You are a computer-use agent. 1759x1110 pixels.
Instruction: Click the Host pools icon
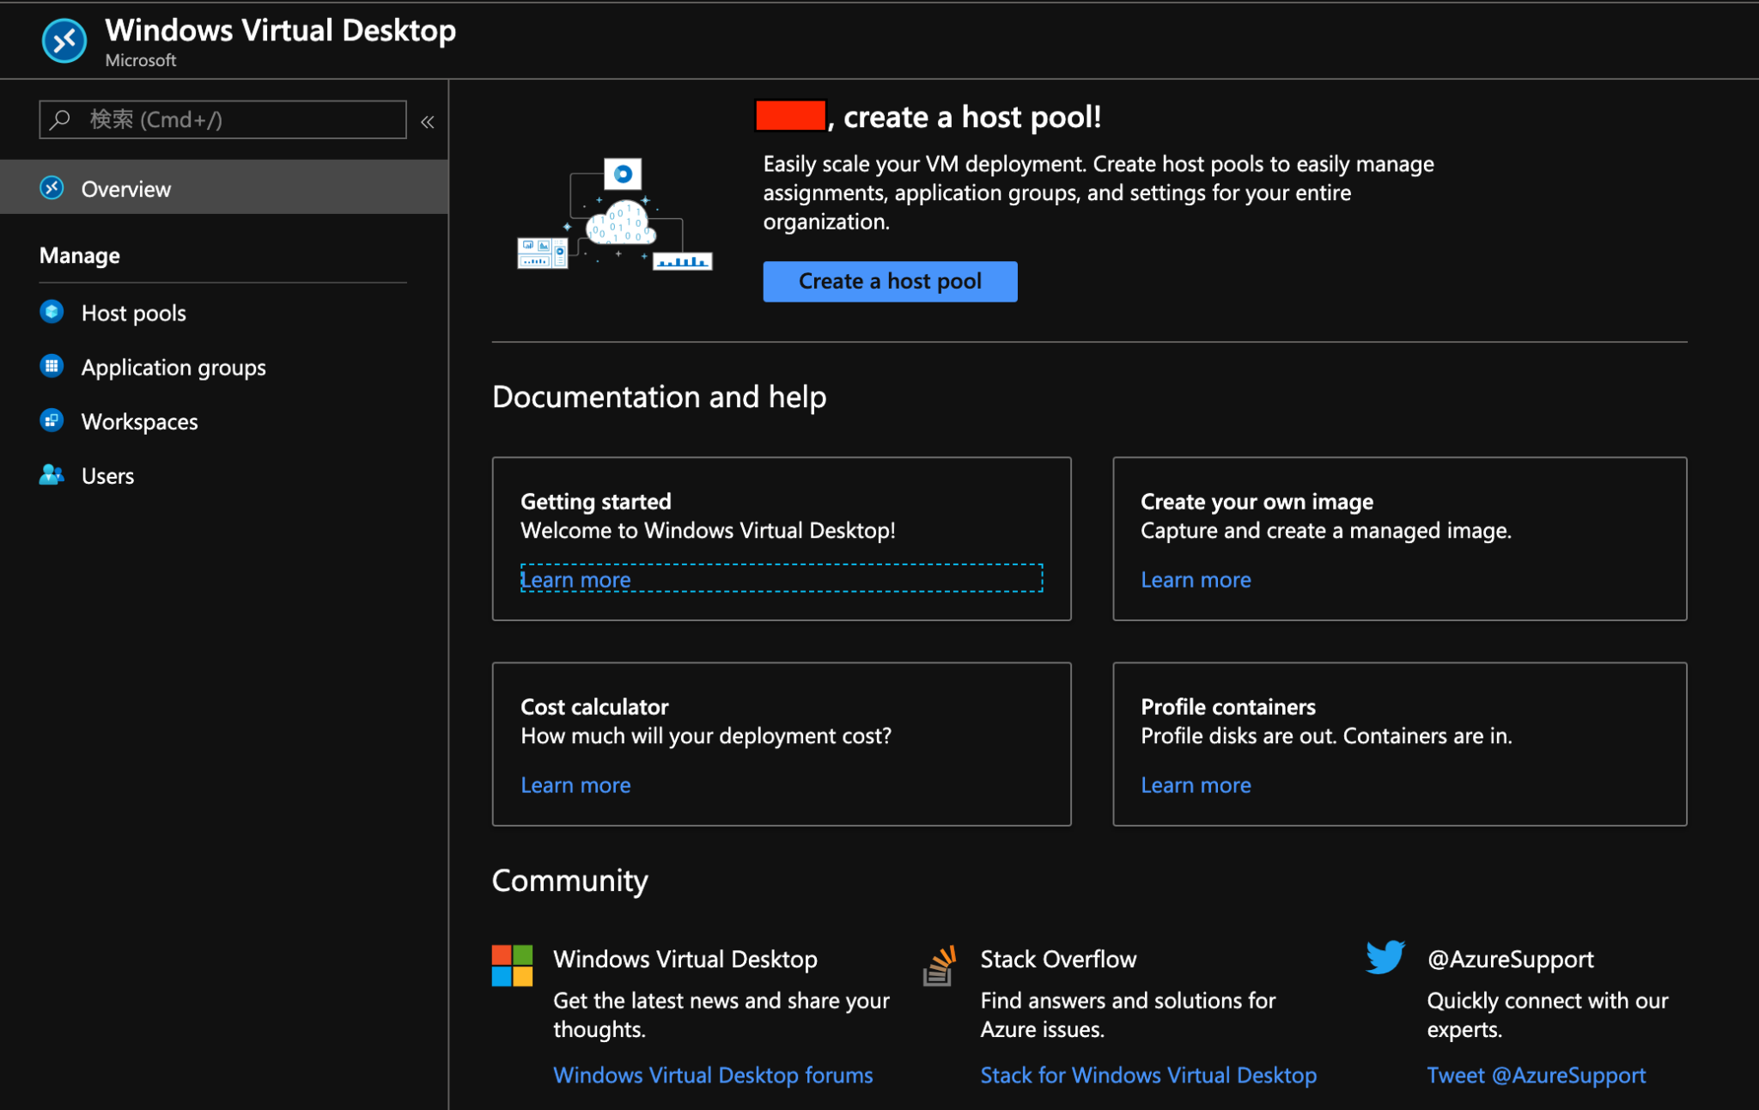click(52, 312)
